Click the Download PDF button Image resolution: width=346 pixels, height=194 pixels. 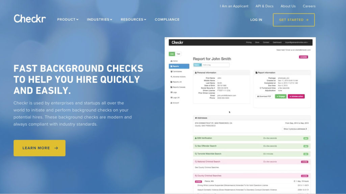click(264, 96)
